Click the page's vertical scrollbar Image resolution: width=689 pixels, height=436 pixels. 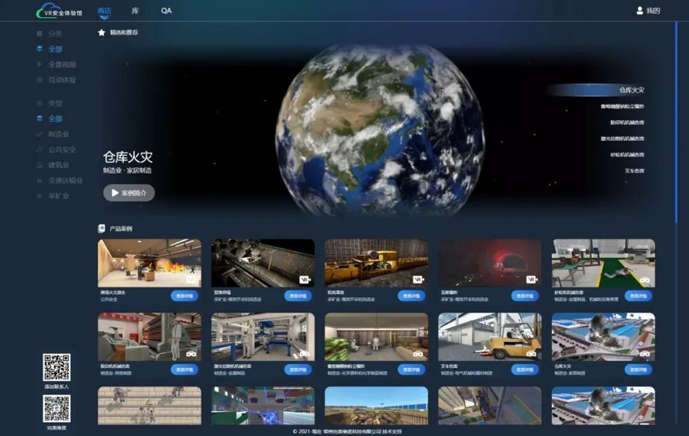tap(676, 123)
